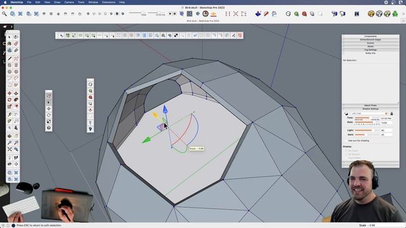
Task: Show hidden toolbar items with overflow chevron
Action: tap(403, 14)
